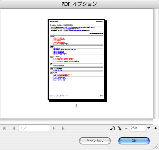Rotate the page clockwise
This screenshot has width=159, height=150.
pos(119,128)
